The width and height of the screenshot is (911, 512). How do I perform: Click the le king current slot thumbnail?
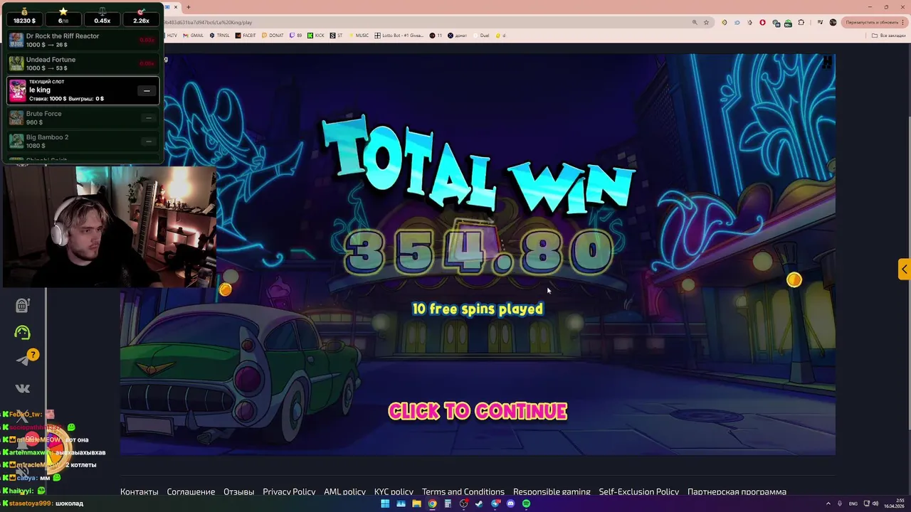coord(17,90)
